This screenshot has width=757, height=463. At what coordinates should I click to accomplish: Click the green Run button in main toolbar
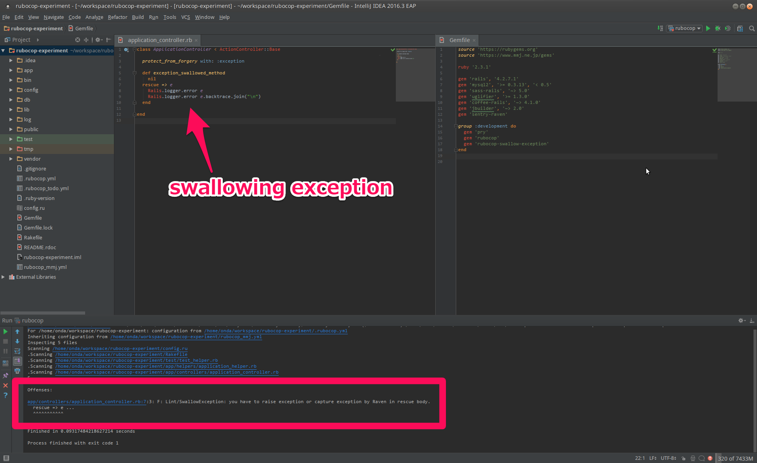tap(708, 28)
